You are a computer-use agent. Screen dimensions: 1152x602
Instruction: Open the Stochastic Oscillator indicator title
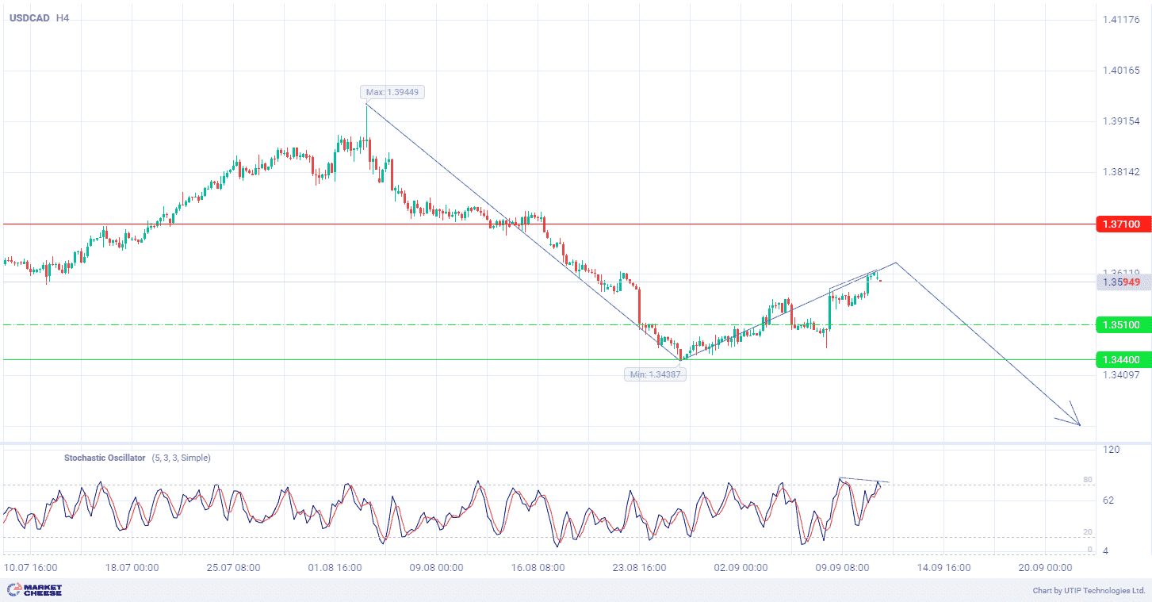(x=105, y=458)
